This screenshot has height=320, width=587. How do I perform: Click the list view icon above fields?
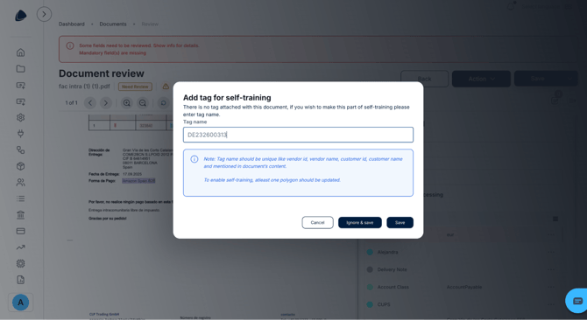(555, 219)
